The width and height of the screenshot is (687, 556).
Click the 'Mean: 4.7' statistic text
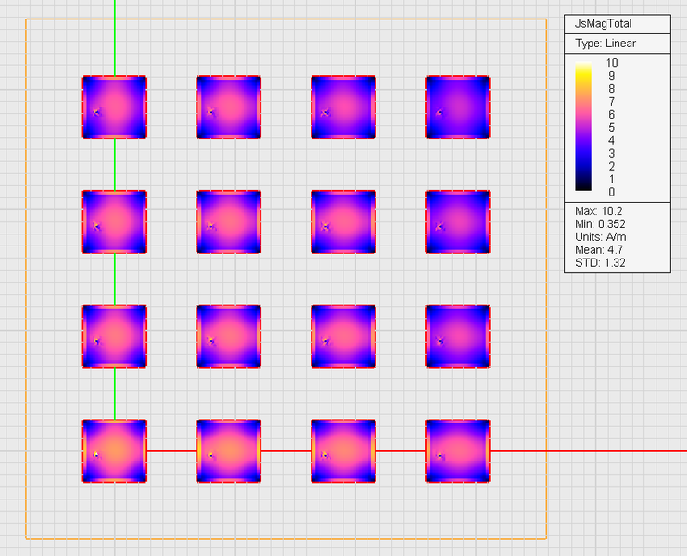click(x=598, y=250)
